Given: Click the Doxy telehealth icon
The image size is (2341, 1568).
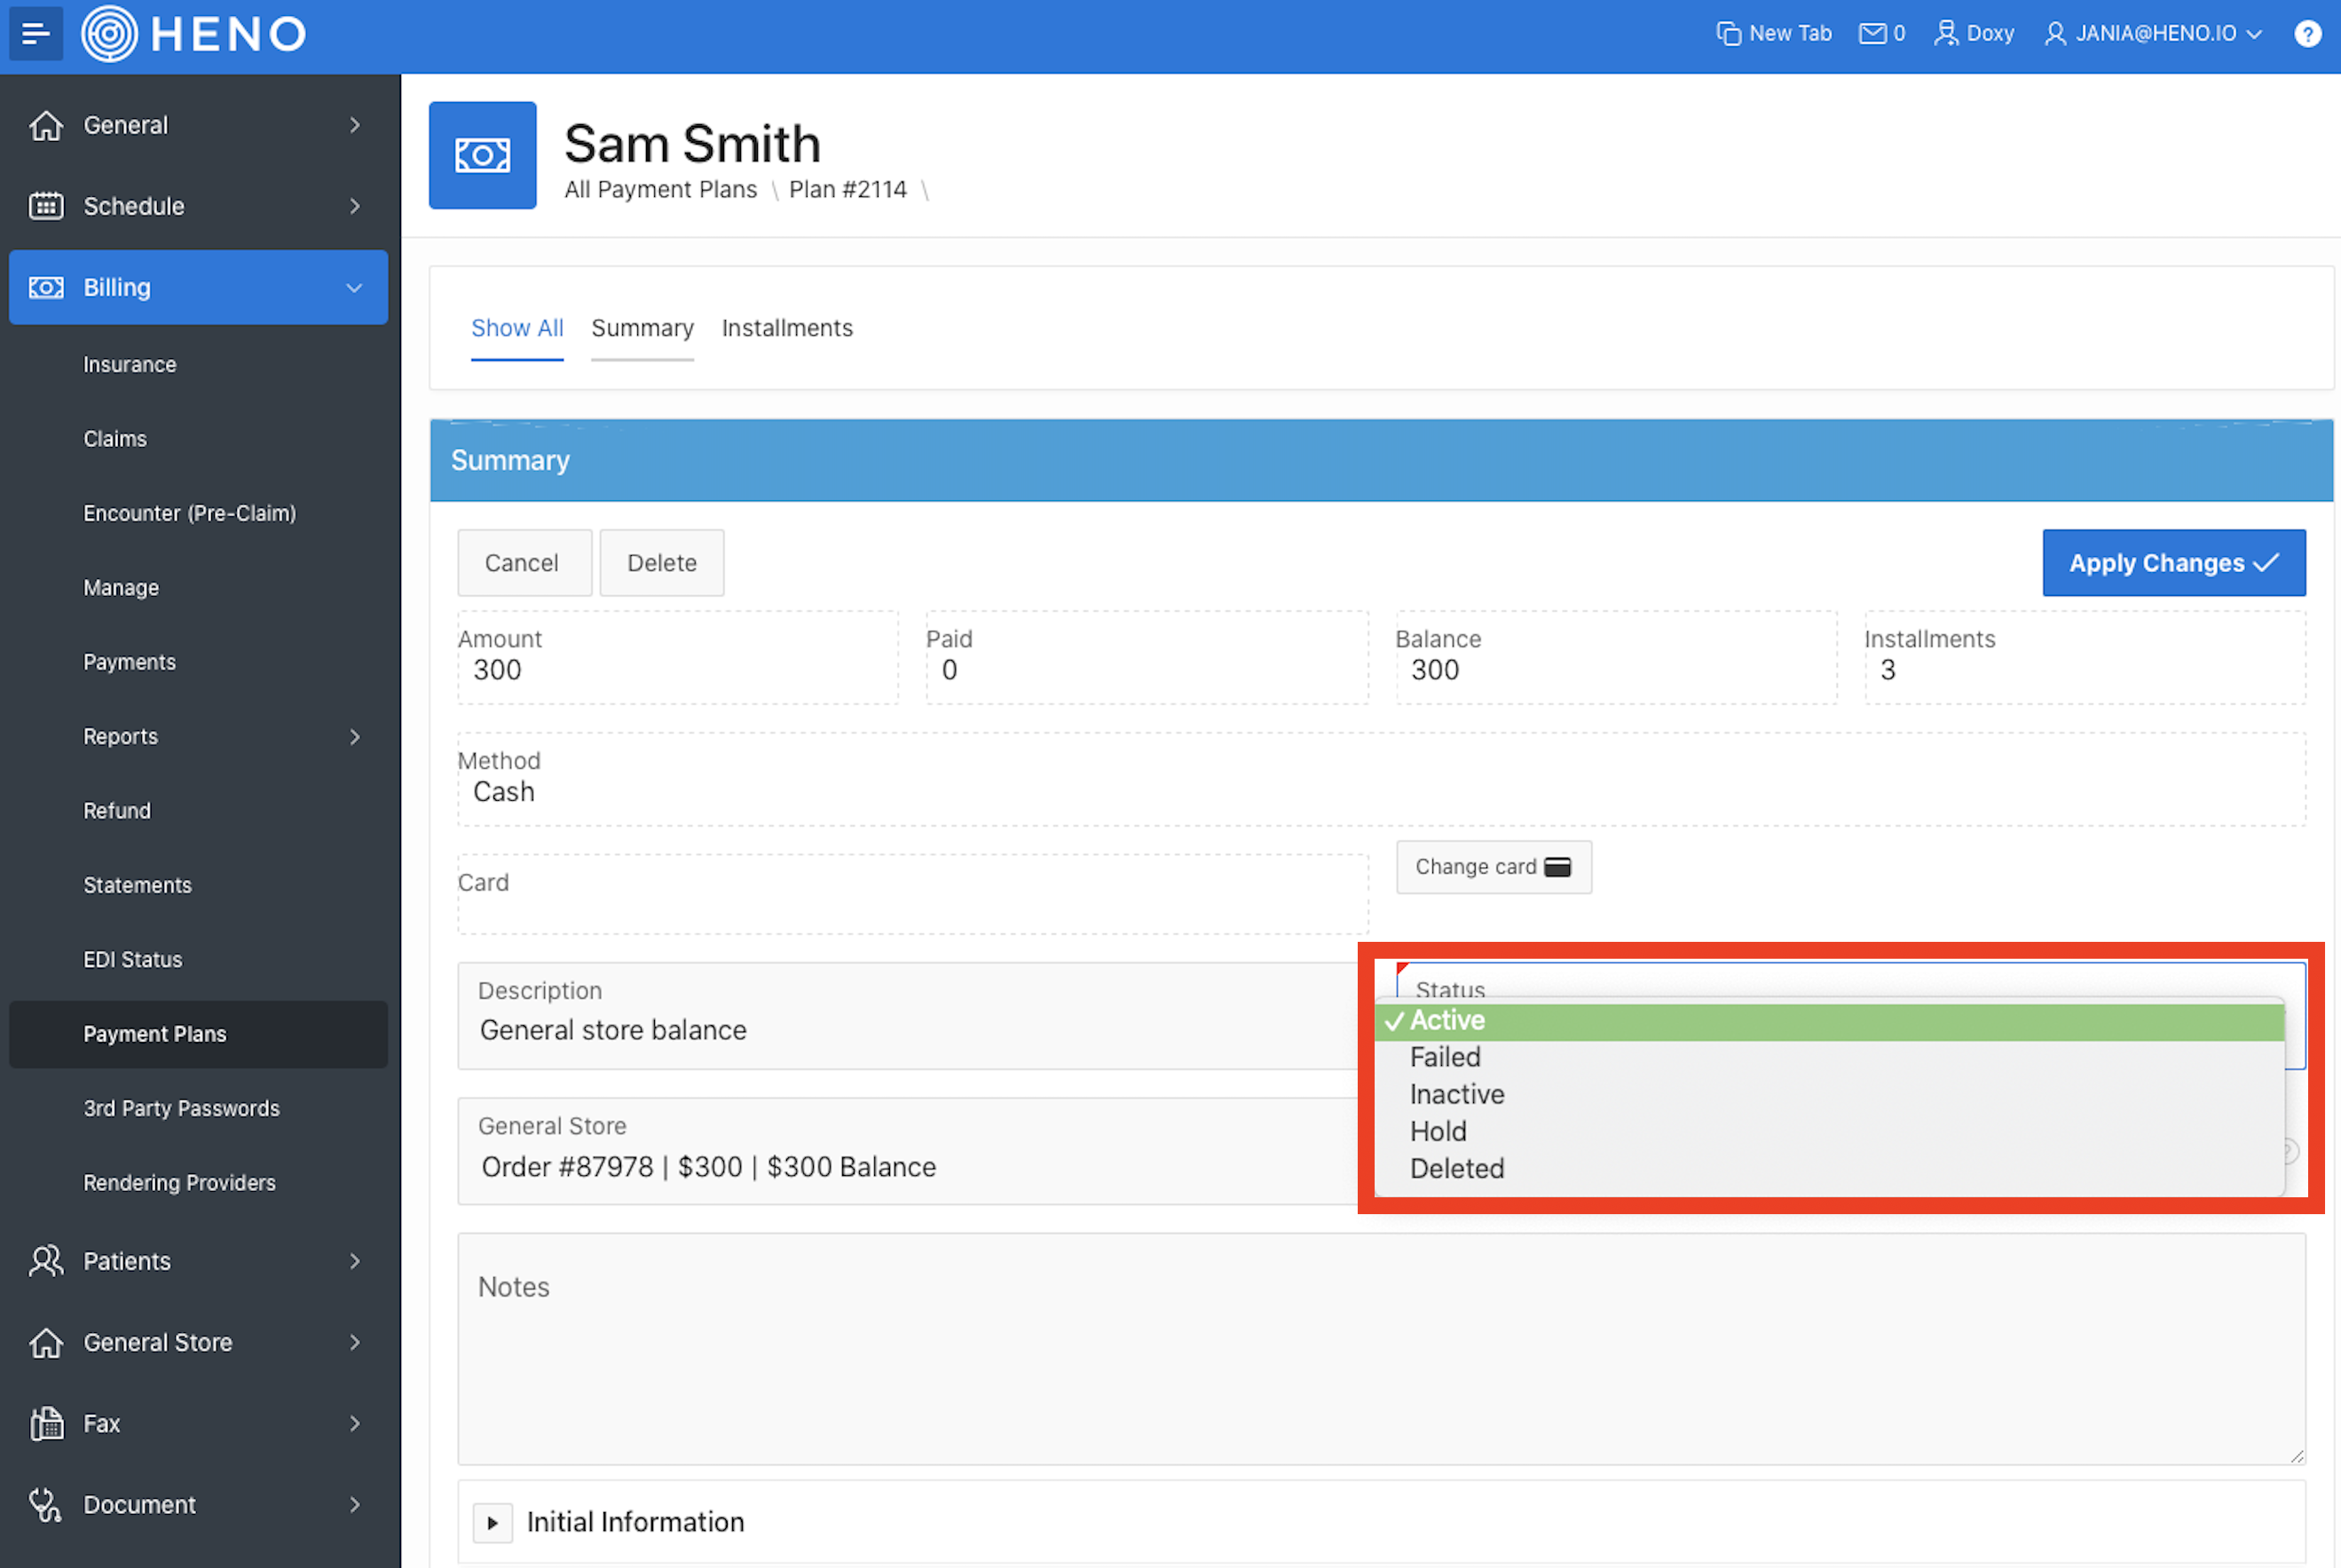Looking at the screenshot, I should coord(1946,33).
